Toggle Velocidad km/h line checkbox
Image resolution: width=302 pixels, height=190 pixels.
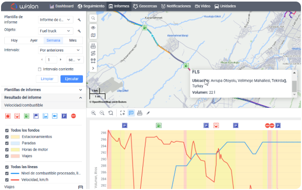(7, 180)
